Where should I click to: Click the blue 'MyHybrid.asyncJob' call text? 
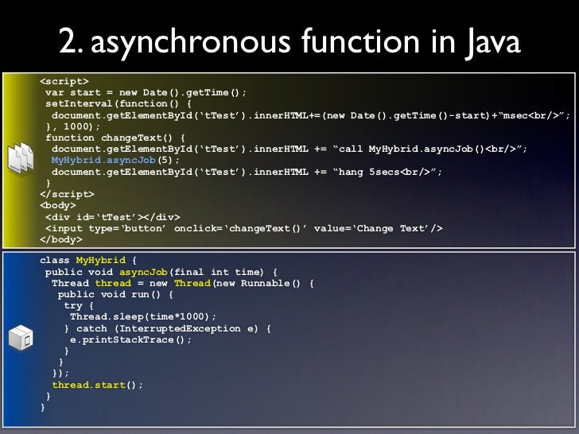pos(103,161)
